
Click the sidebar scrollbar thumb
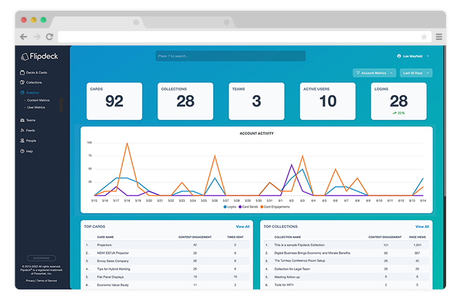(x=61, y=105)
